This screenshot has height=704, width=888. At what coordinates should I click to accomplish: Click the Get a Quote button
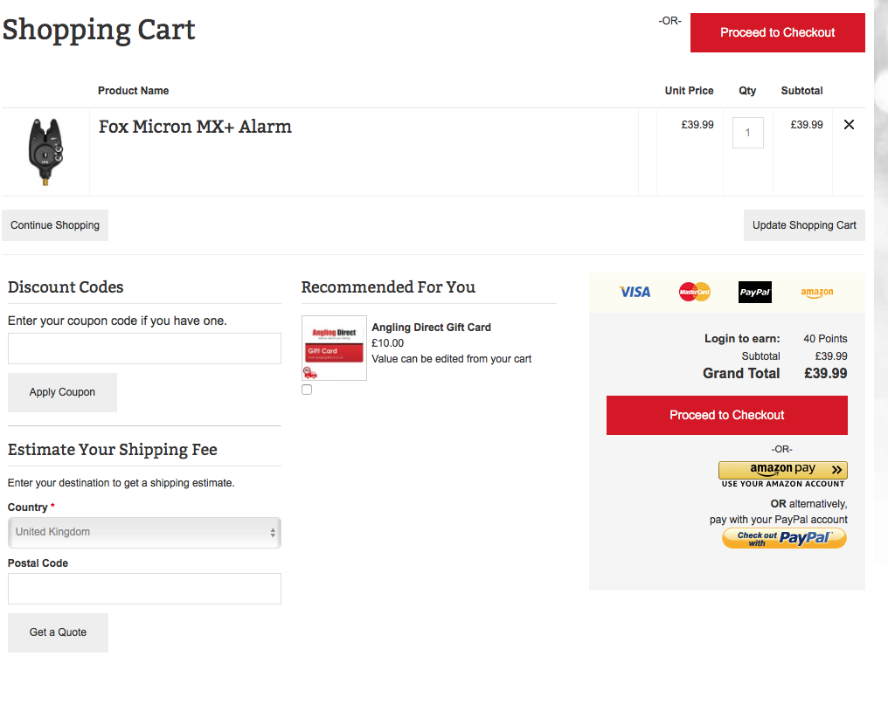point(58,632)
